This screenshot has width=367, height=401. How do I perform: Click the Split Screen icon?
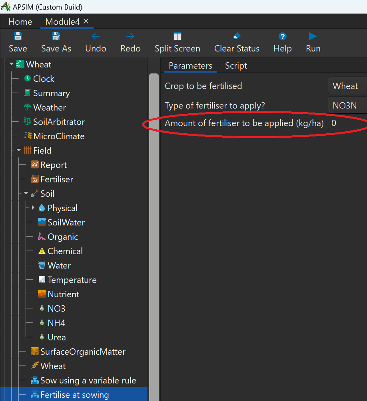click(178, 36)
